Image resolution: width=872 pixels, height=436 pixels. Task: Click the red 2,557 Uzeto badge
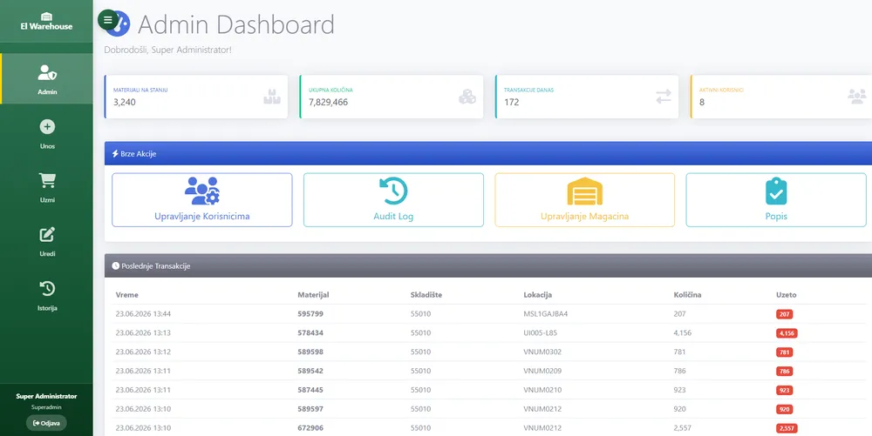coord(787,428)
